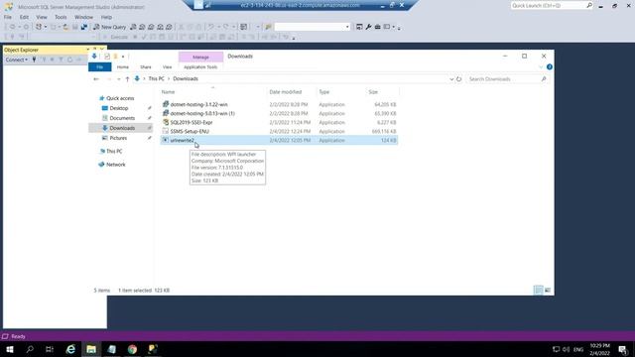Screen dimensions: 635x357
Task: Click the Explorer Help question mark icon
Action: pos(549,66)
